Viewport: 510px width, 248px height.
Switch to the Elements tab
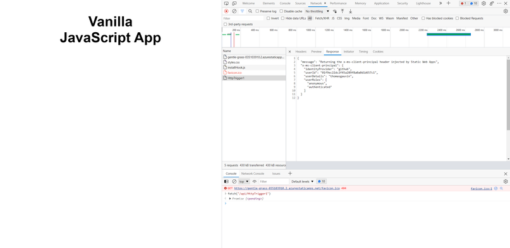[x=269, y=3]
